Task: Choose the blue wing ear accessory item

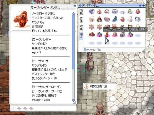Action: click(138, 19)
